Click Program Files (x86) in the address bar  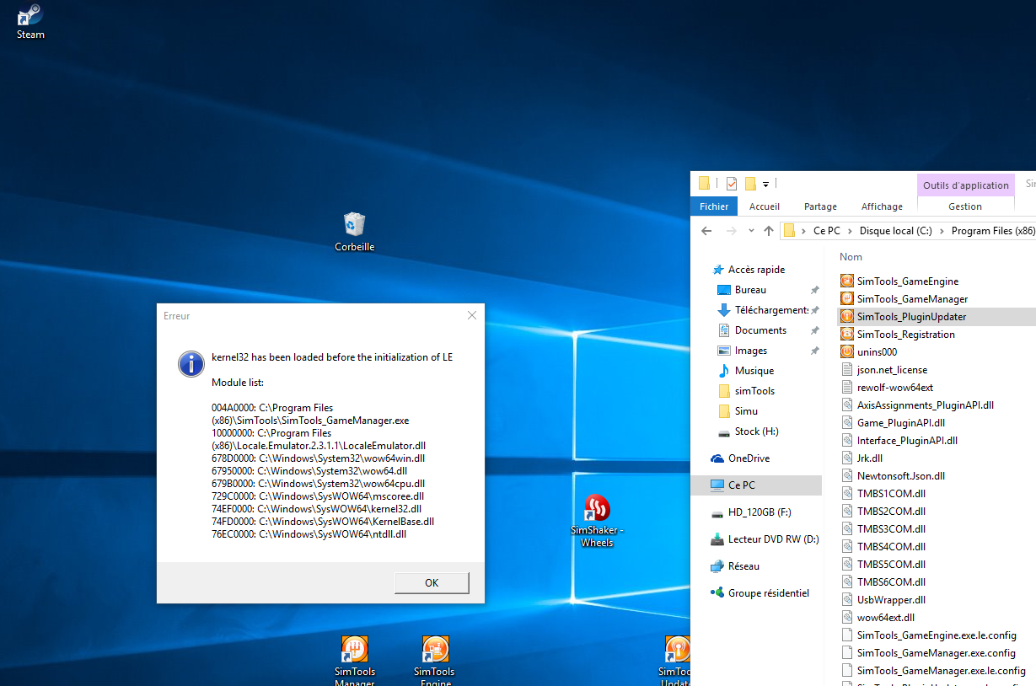(x=993, y=231)
